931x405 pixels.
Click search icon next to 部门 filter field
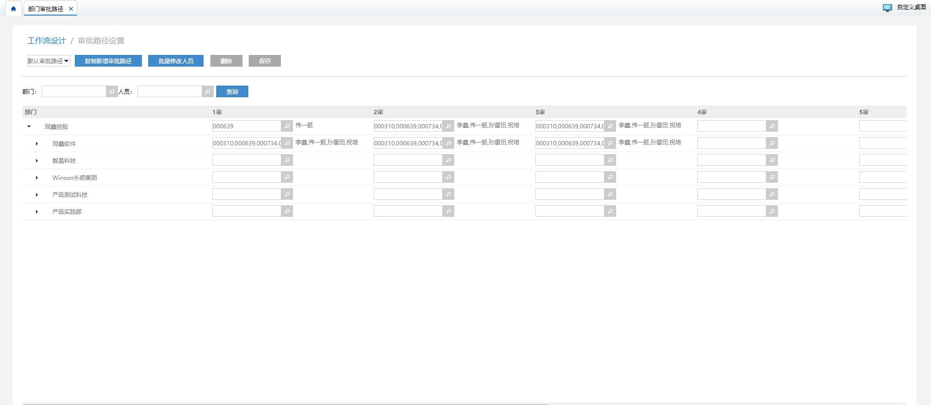tap(112, 91)
